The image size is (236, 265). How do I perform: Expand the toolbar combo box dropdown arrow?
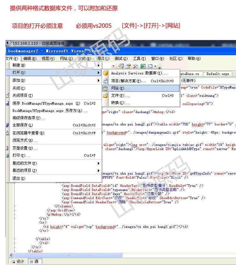113,66
